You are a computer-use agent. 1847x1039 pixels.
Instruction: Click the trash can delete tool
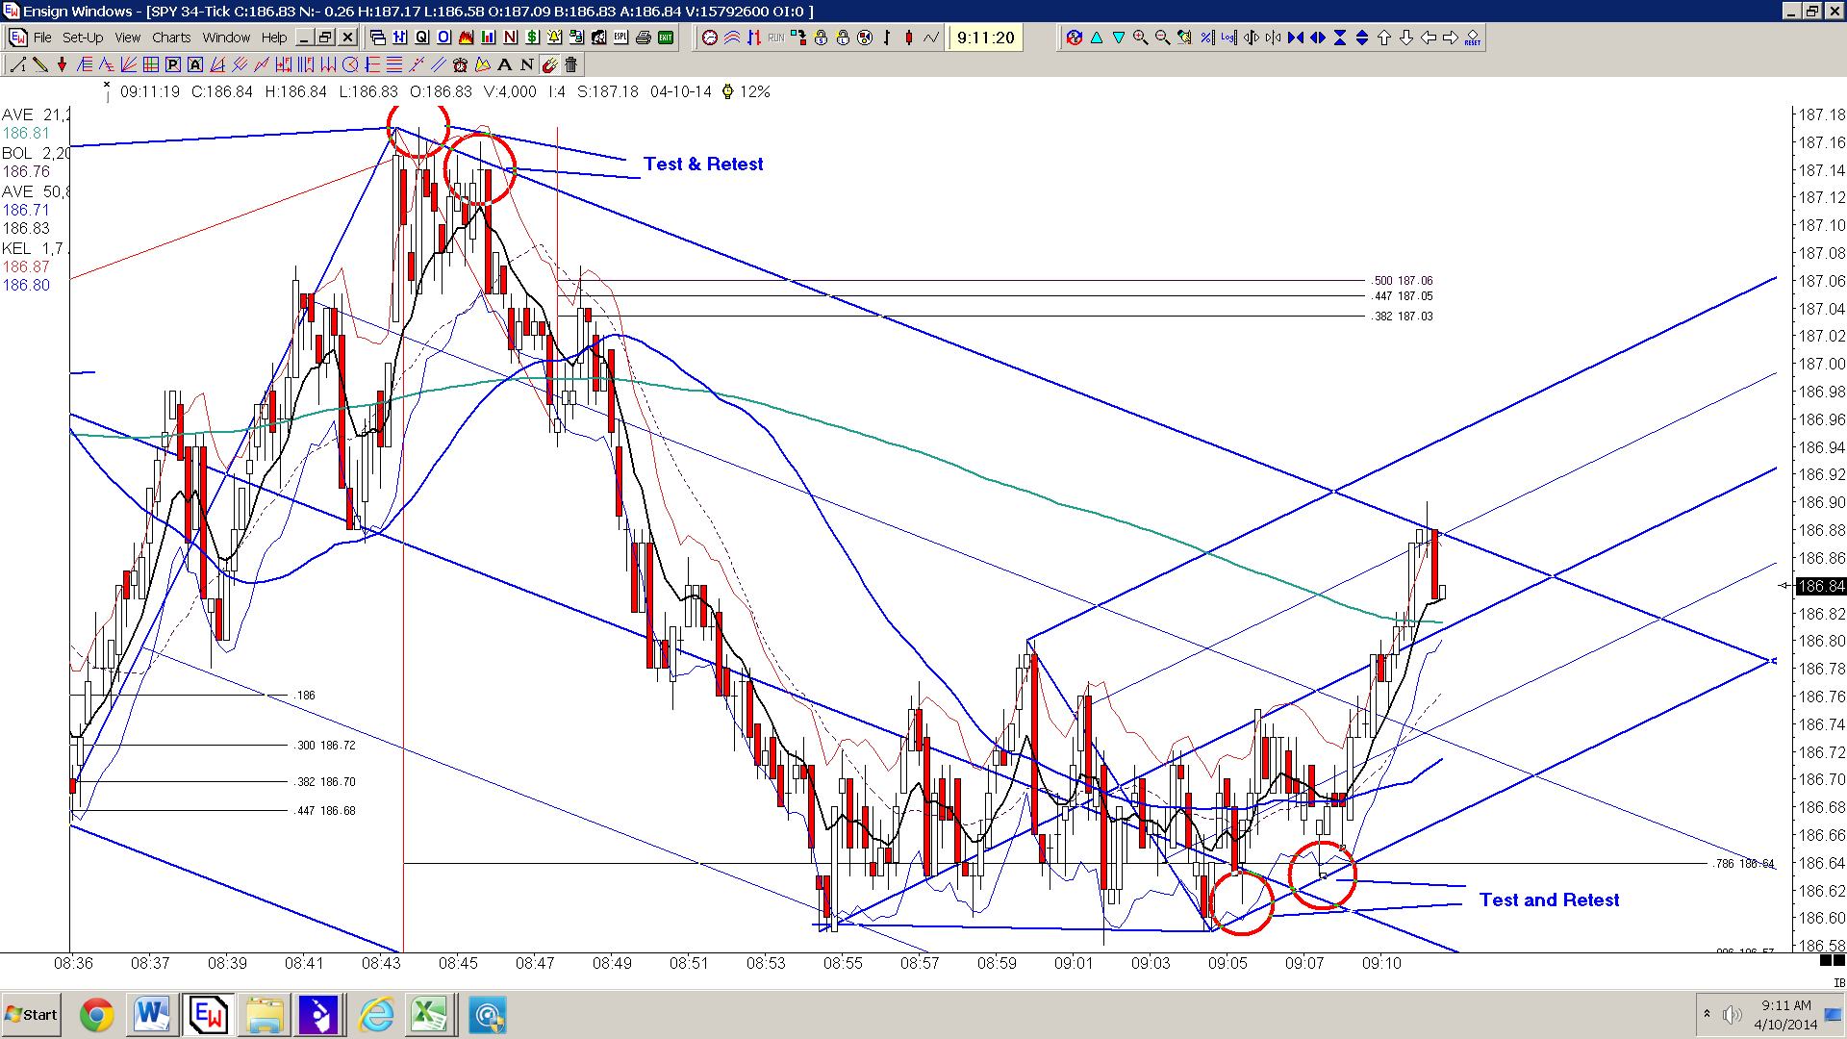570,64
